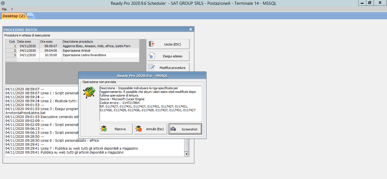387x179 pixels.
Task: Click the 10:35:00 time cell
Action: (x=51, y=55)
